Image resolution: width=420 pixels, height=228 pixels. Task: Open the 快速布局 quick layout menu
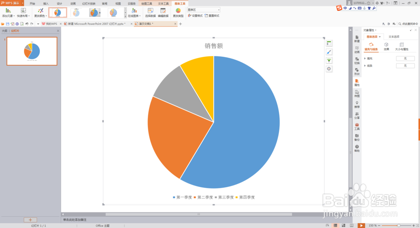pyautogui.click(x=23, y=13)
